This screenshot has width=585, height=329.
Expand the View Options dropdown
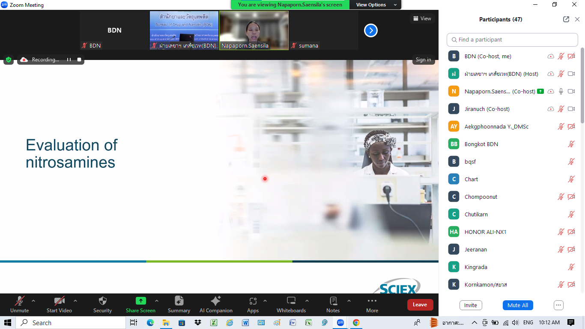pos(375,5)
